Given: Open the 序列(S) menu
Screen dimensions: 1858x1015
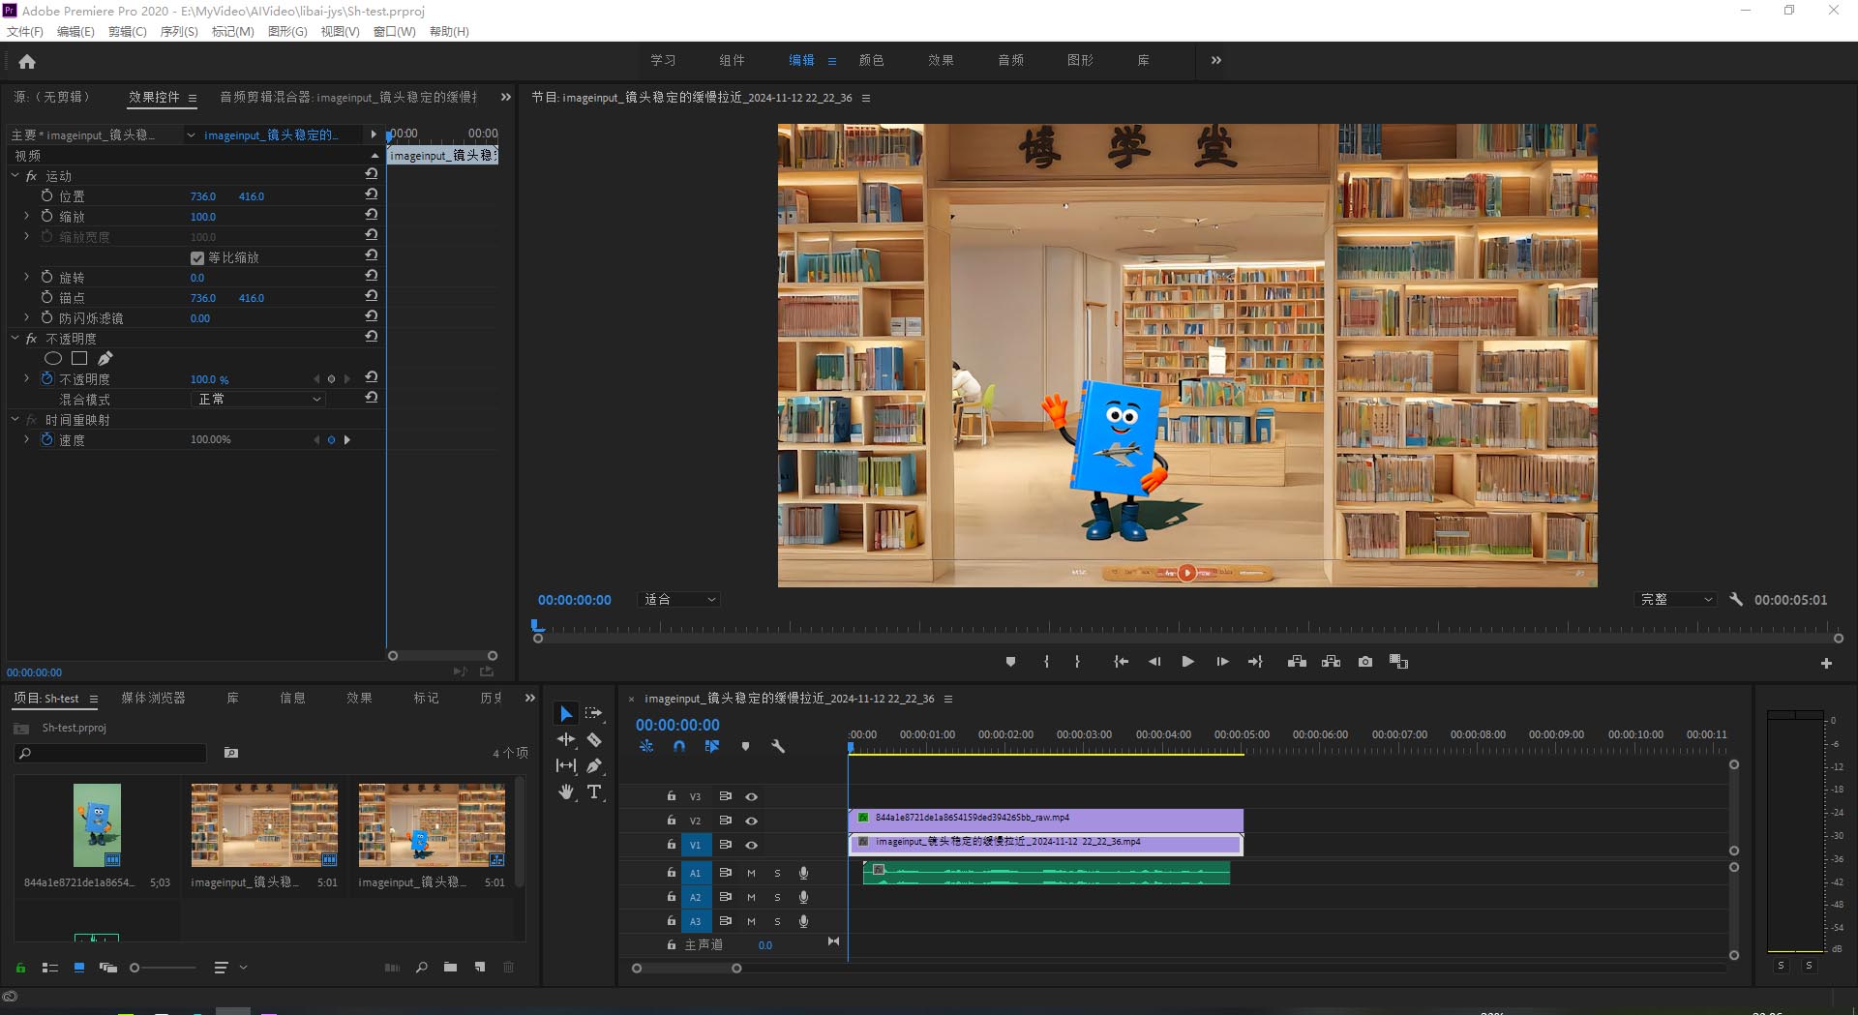Looking at the screenshot, I should tap(179, 32).
